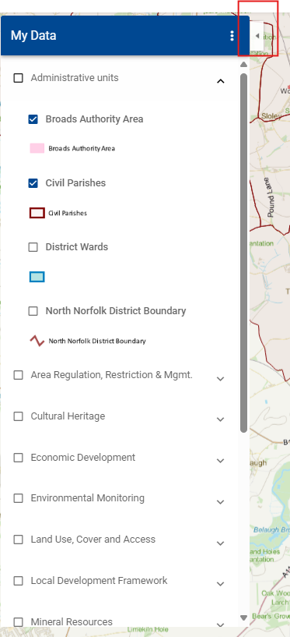Screen dimensions: 290x637
Task: Click the blue District Wards legend symbol
Action: click(37, 277)
